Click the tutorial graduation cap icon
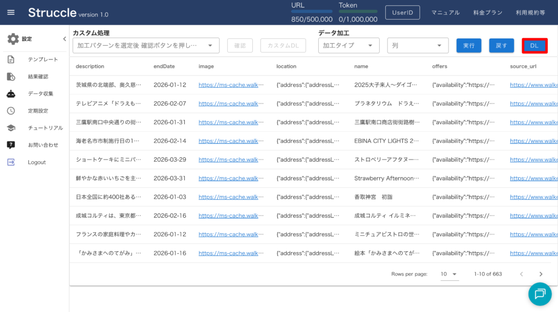The width and height of the screenshot is (558, 312). pos(11,128)
